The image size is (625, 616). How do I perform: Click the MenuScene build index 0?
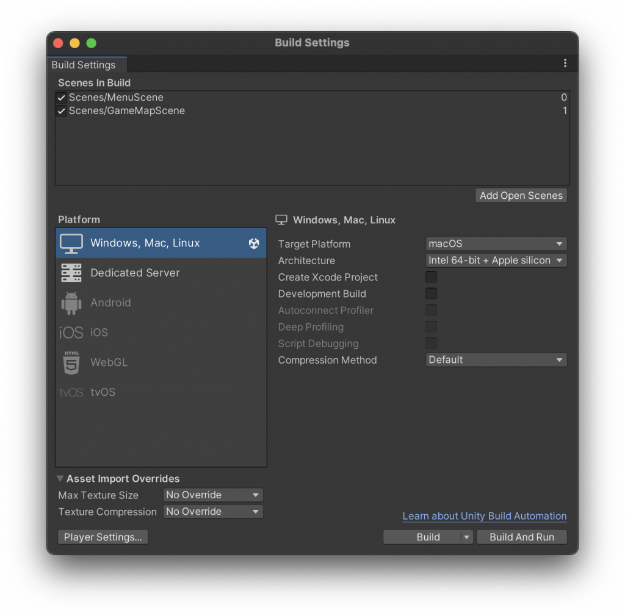click(x=564, y=98)
